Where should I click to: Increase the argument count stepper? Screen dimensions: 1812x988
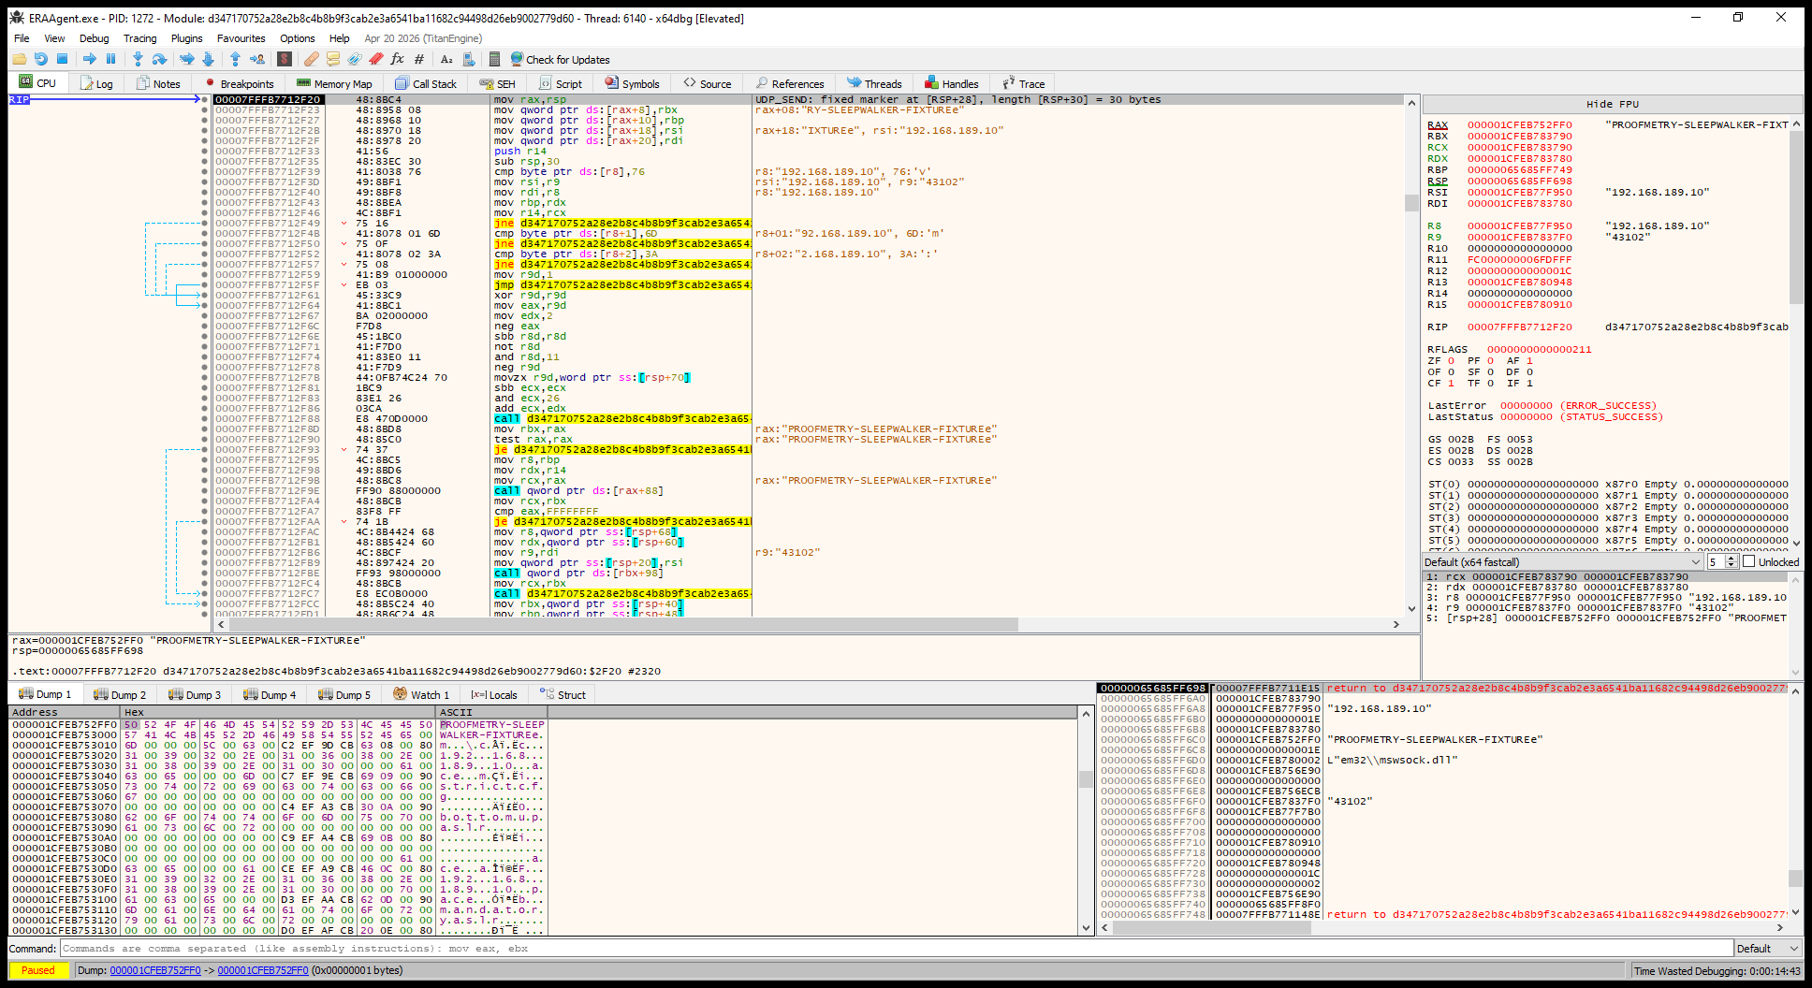tap(1732, 559)
